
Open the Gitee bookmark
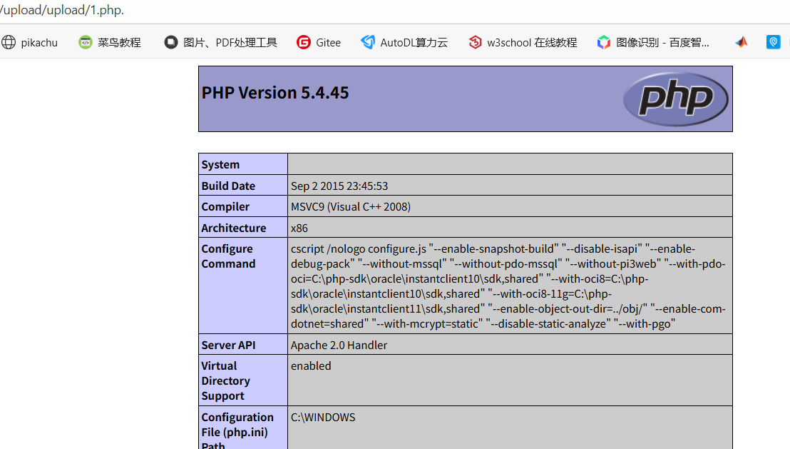(319, 42)
